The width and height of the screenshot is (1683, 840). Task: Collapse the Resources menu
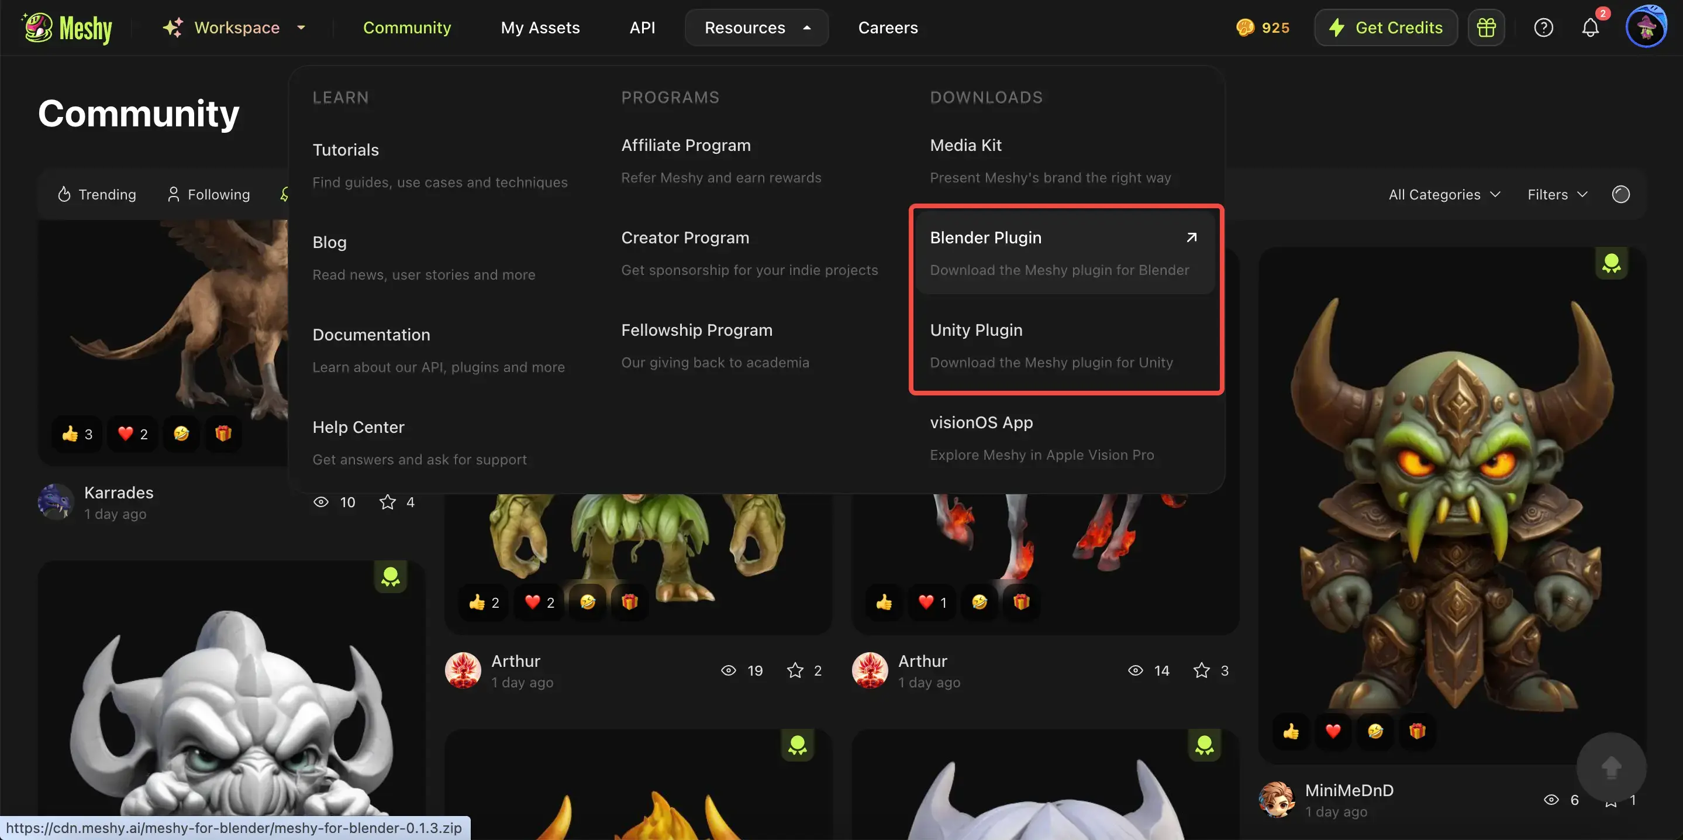pos(756,27)
